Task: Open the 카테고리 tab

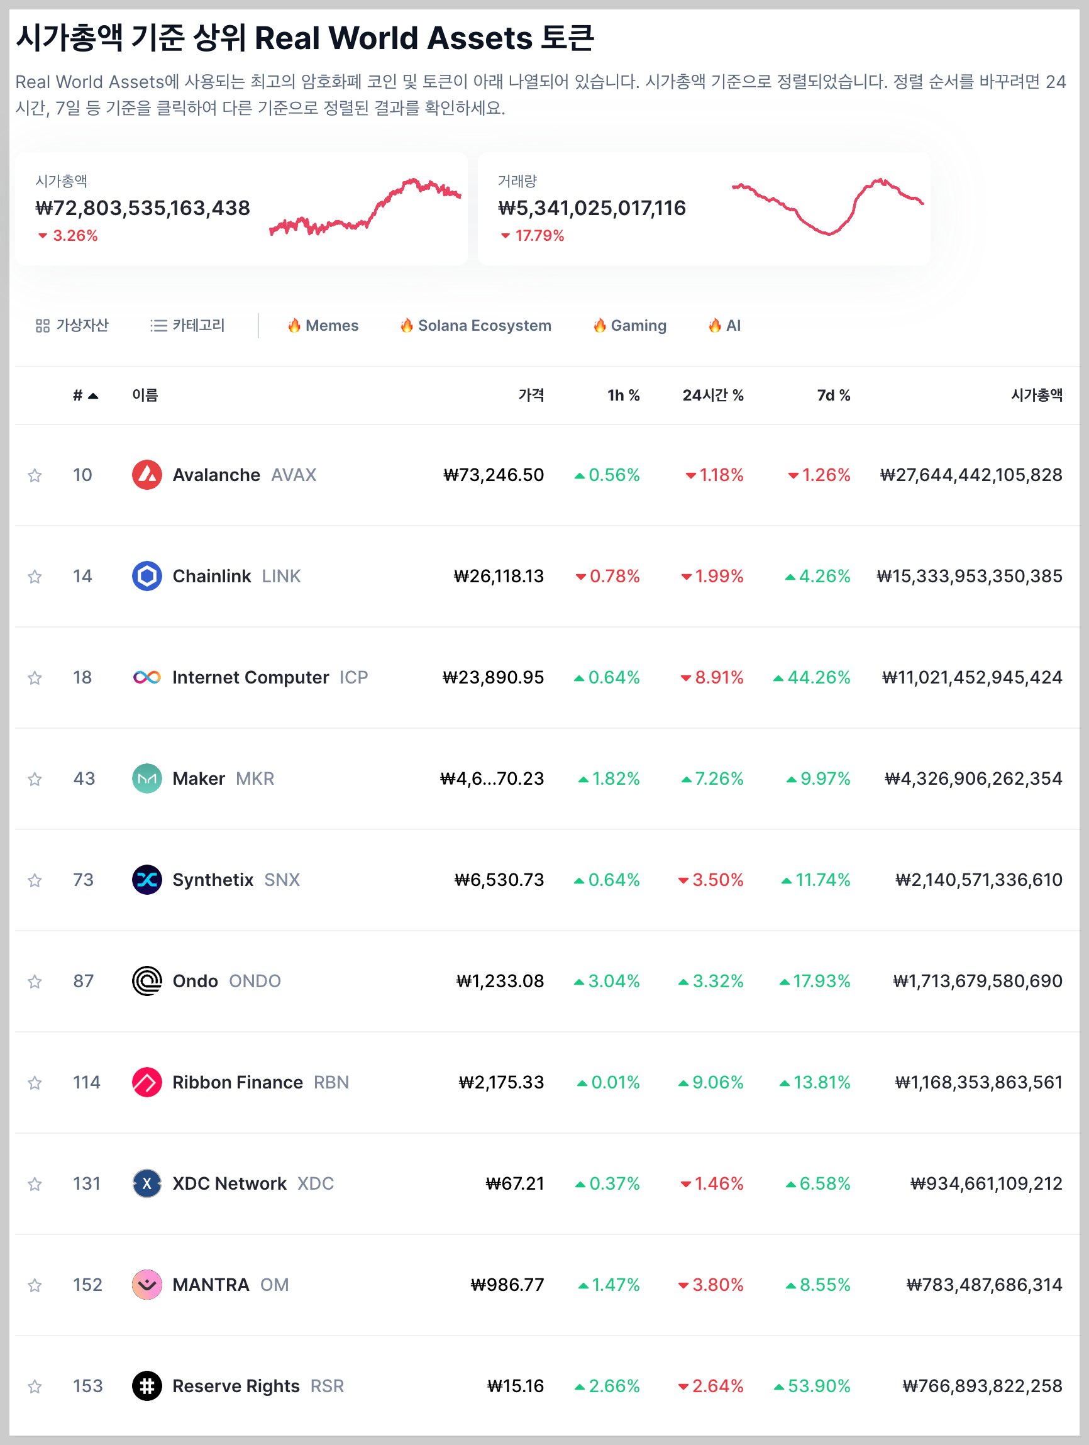Action: point(187,325)
